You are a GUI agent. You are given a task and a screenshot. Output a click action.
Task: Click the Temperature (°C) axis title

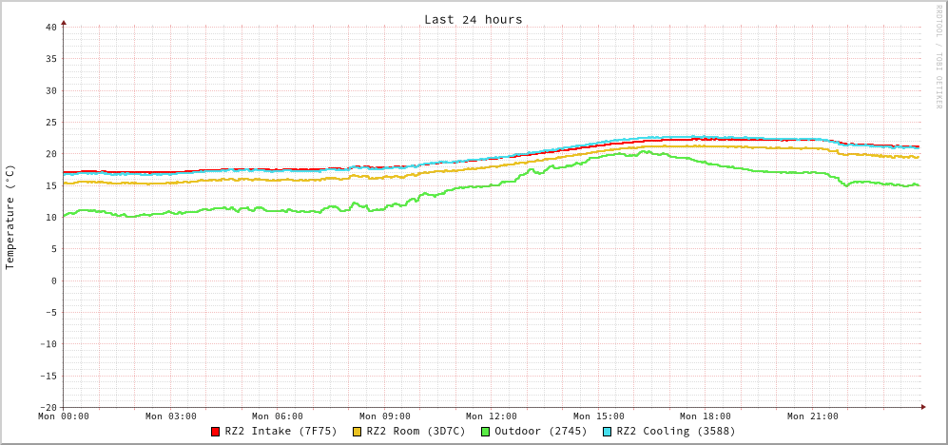pos(10,217)
